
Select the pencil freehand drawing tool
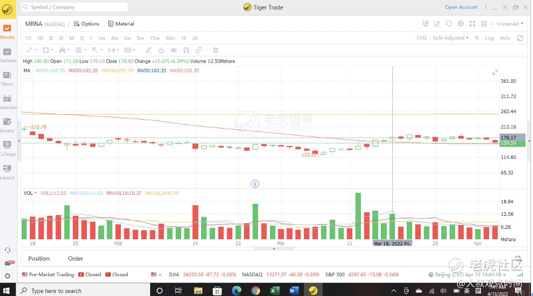pos(149,50)
